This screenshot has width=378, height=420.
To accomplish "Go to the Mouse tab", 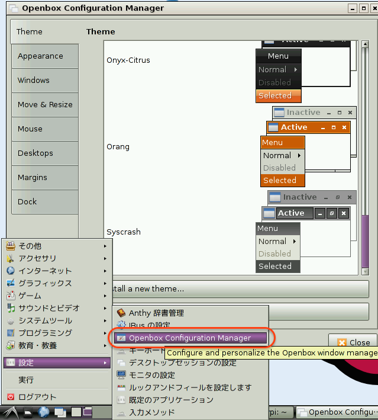I will 45,129.
